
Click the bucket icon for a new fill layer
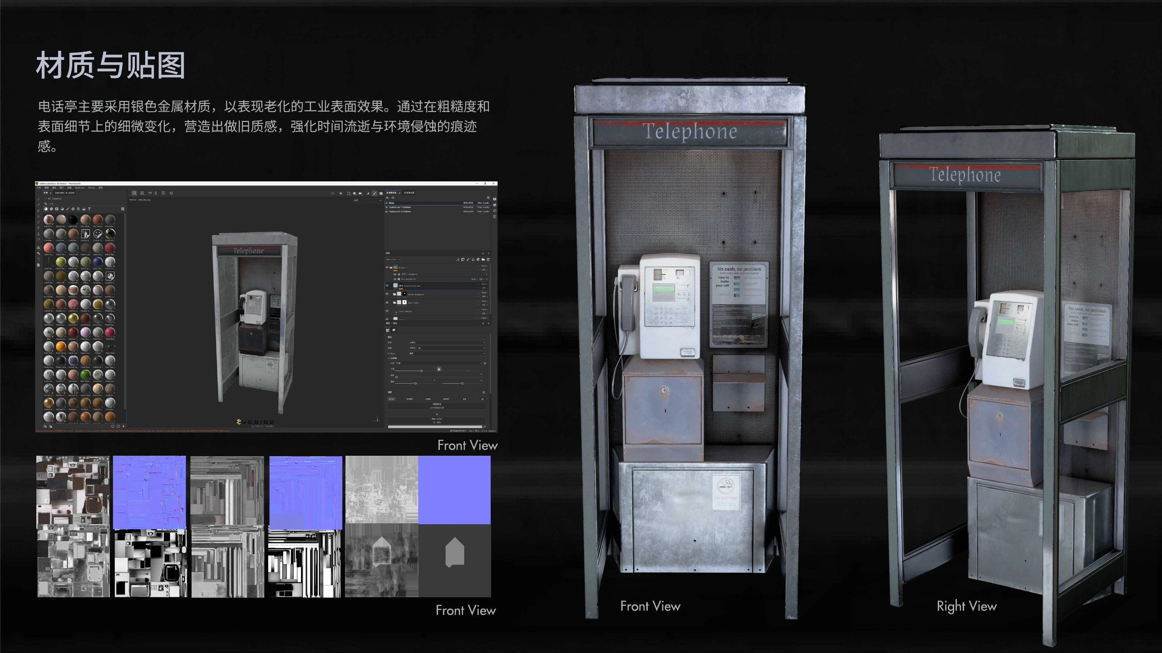click(x=473, y=259)
